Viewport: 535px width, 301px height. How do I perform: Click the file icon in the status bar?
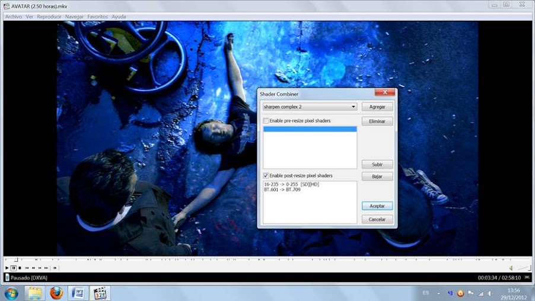tap(7, 277)
